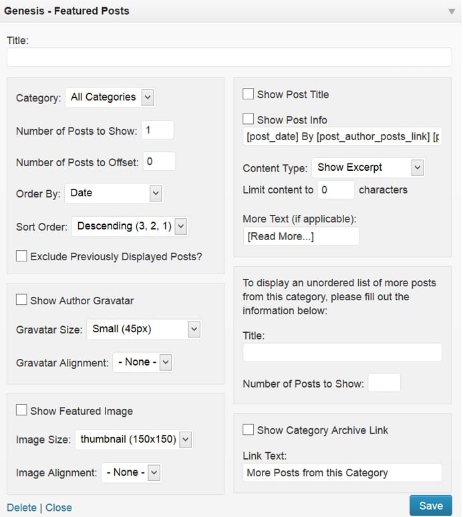Open the Gravatar Alignment dropdown
This screenshot has width=463, height=517.
click(143, 362)
